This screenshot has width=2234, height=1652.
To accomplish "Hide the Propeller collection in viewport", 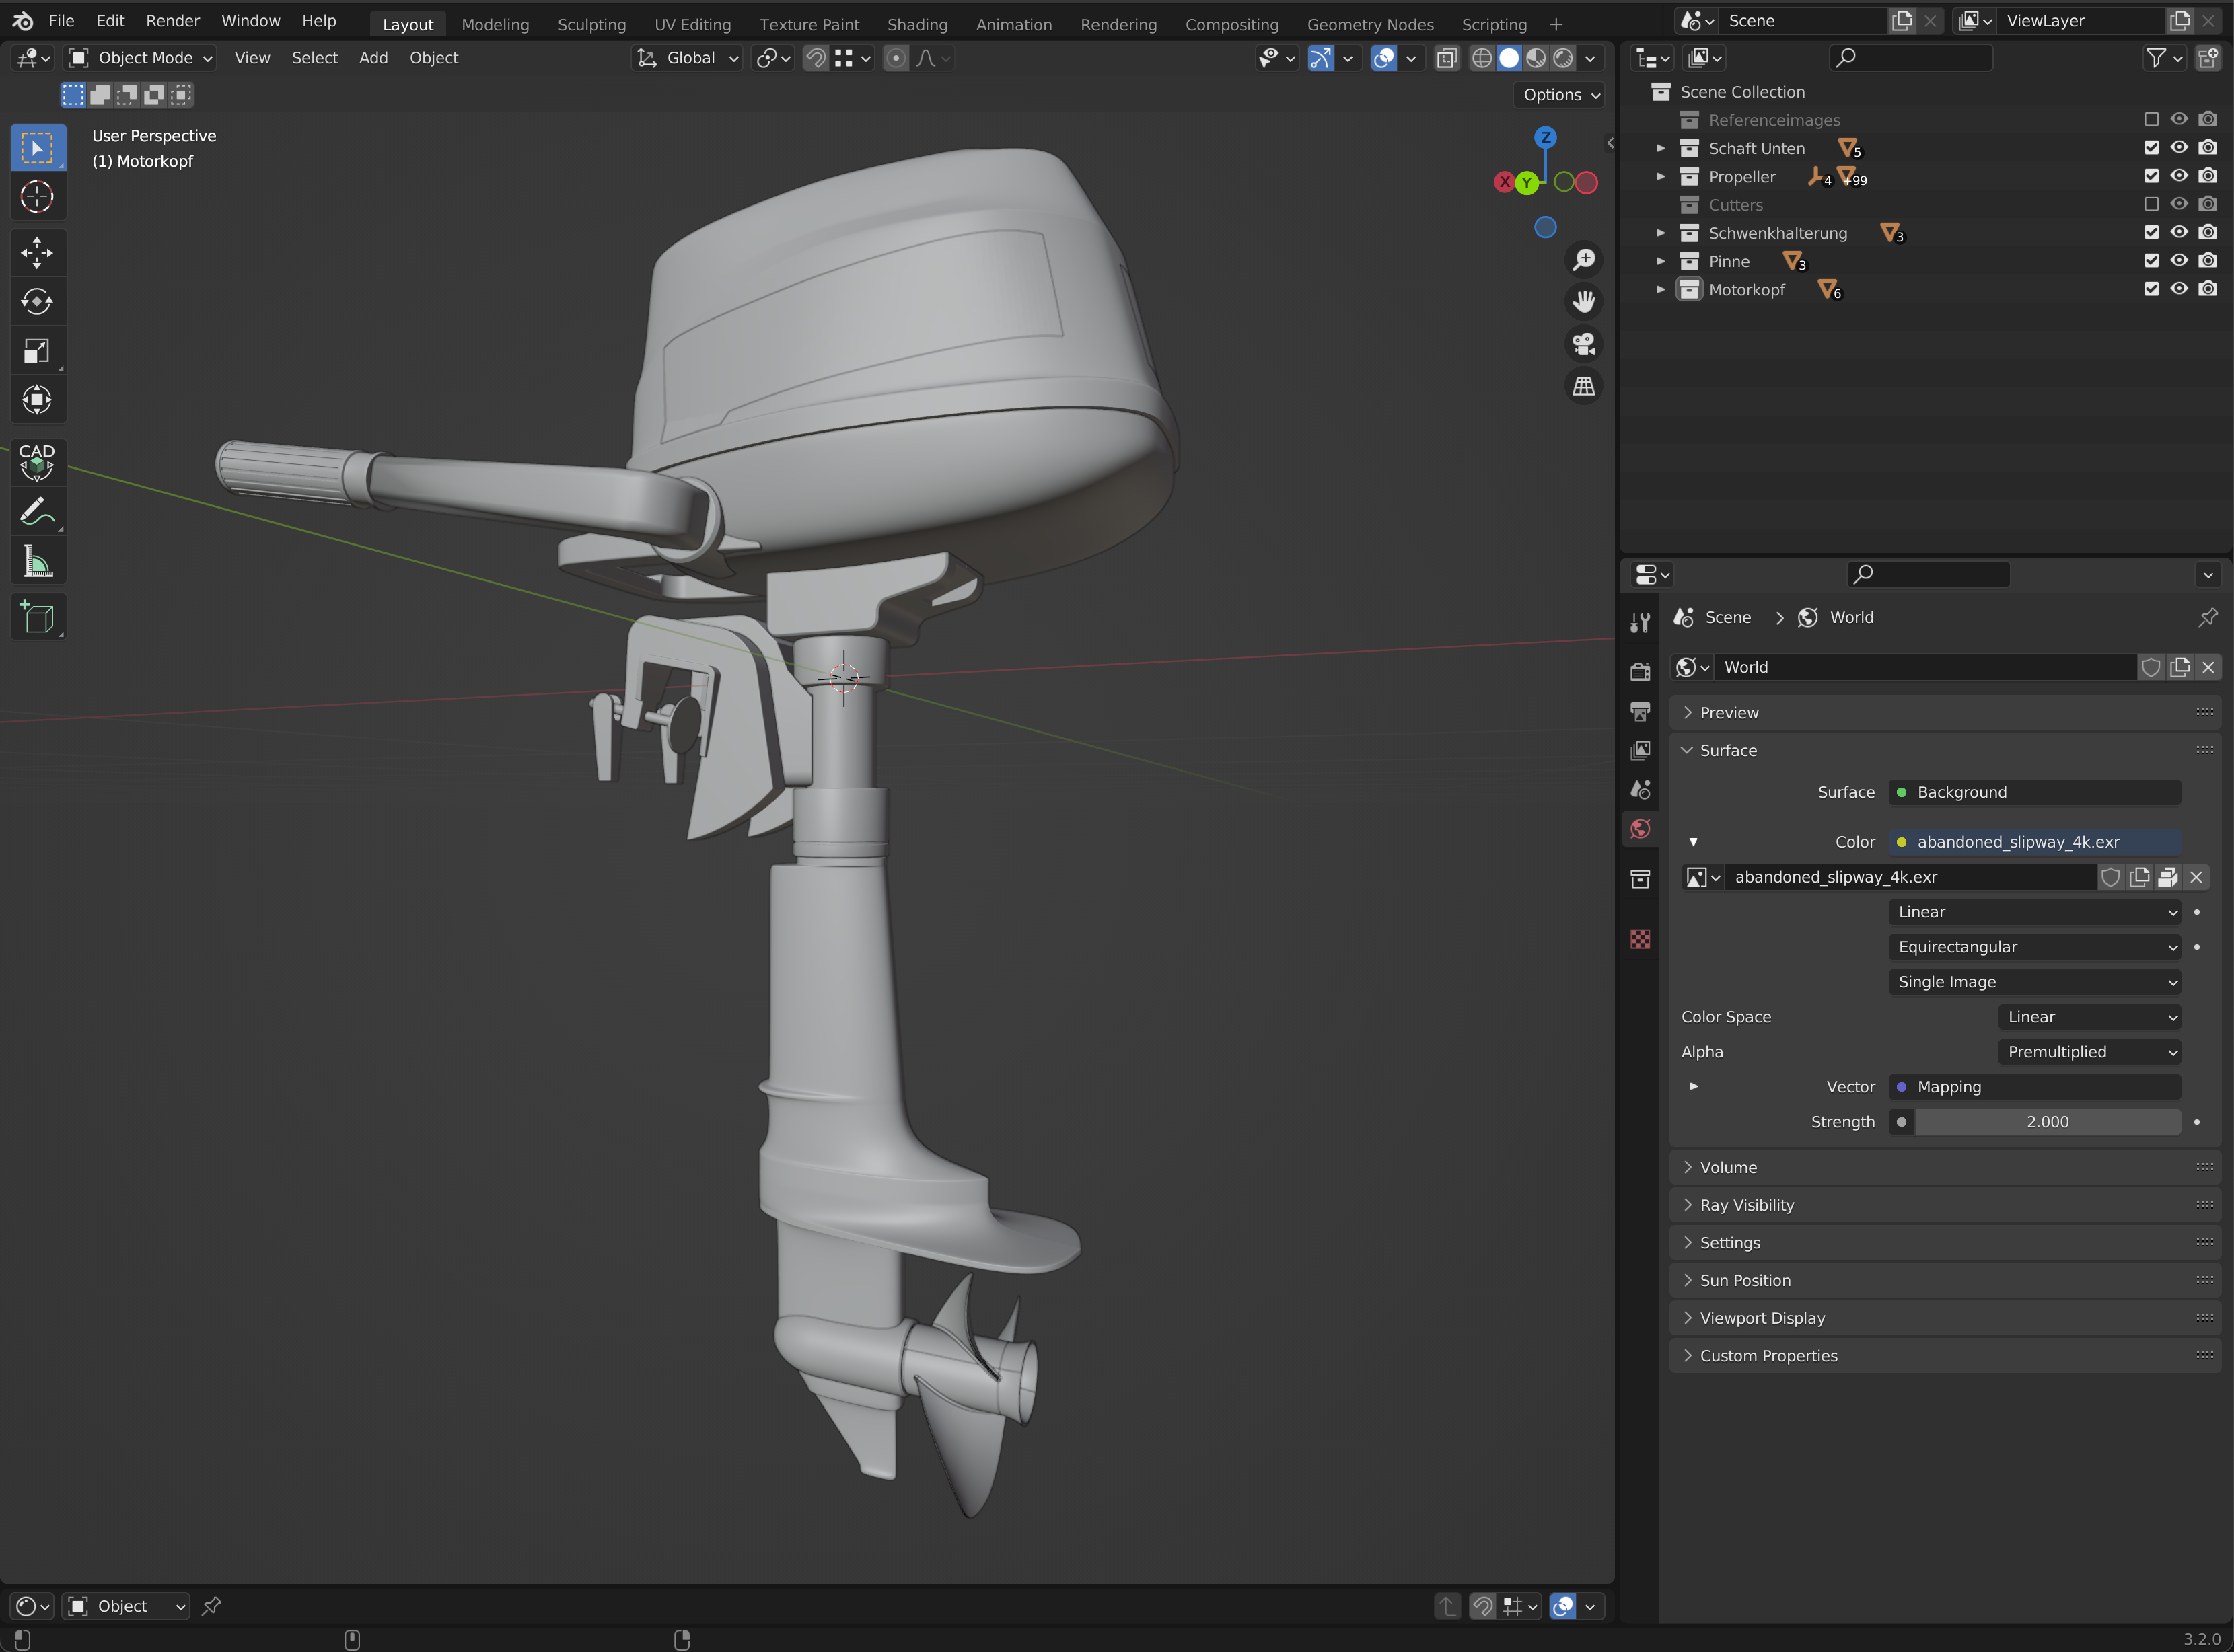I will (x=2178, y=176).
